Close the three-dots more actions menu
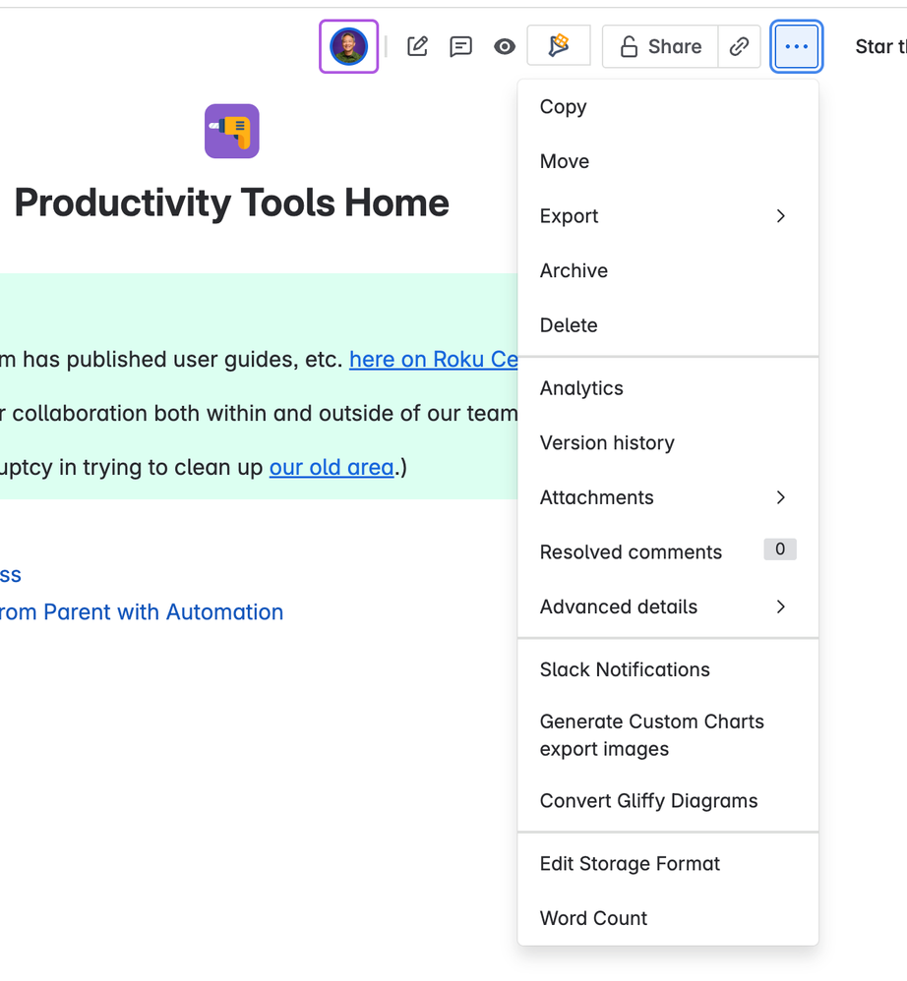907x981 pixels. point(796,46)
